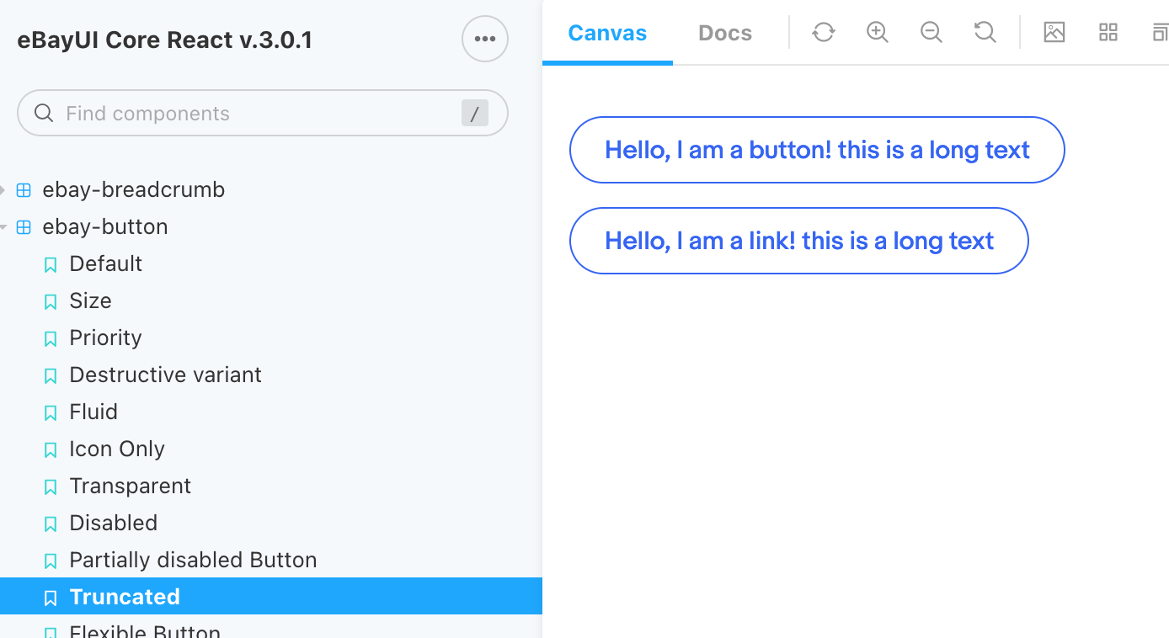Screen dimensions: 1169x638
Task: Click the viewport size icon at toolbar edge
Action: (x=1160, y=32)
